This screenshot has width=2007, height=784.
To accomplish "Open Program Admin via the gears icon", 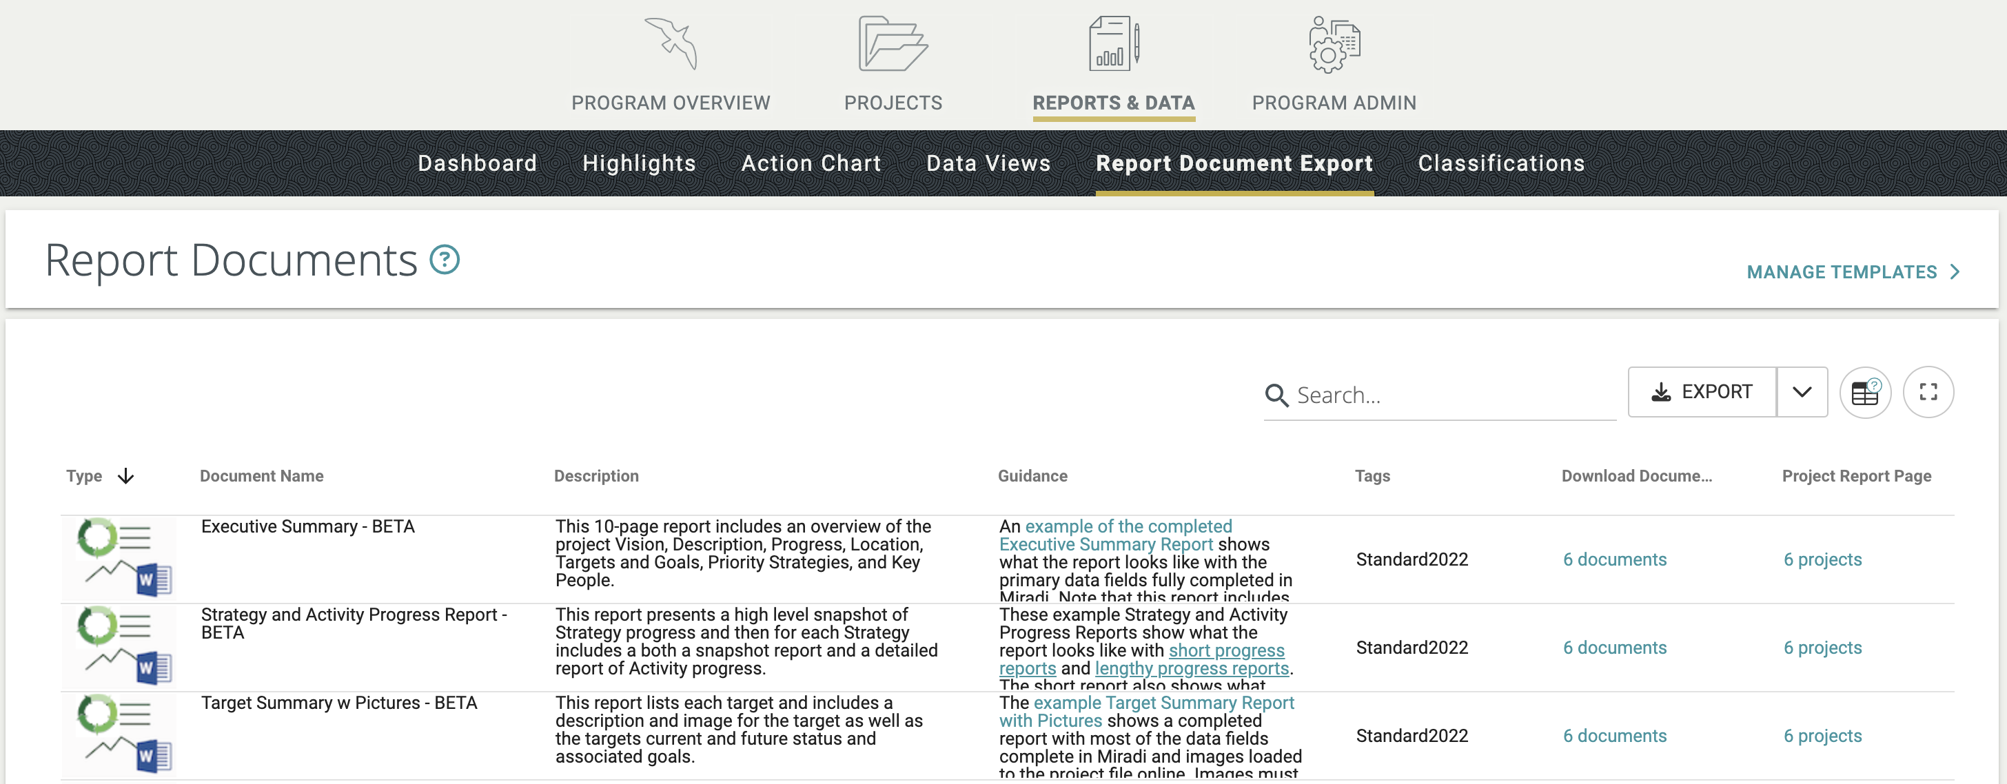I will coord(1333,44).
